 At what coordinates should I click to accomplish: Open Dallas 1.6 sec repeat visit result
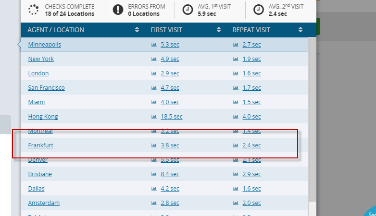pyautogui.click(x=251, y=189)
